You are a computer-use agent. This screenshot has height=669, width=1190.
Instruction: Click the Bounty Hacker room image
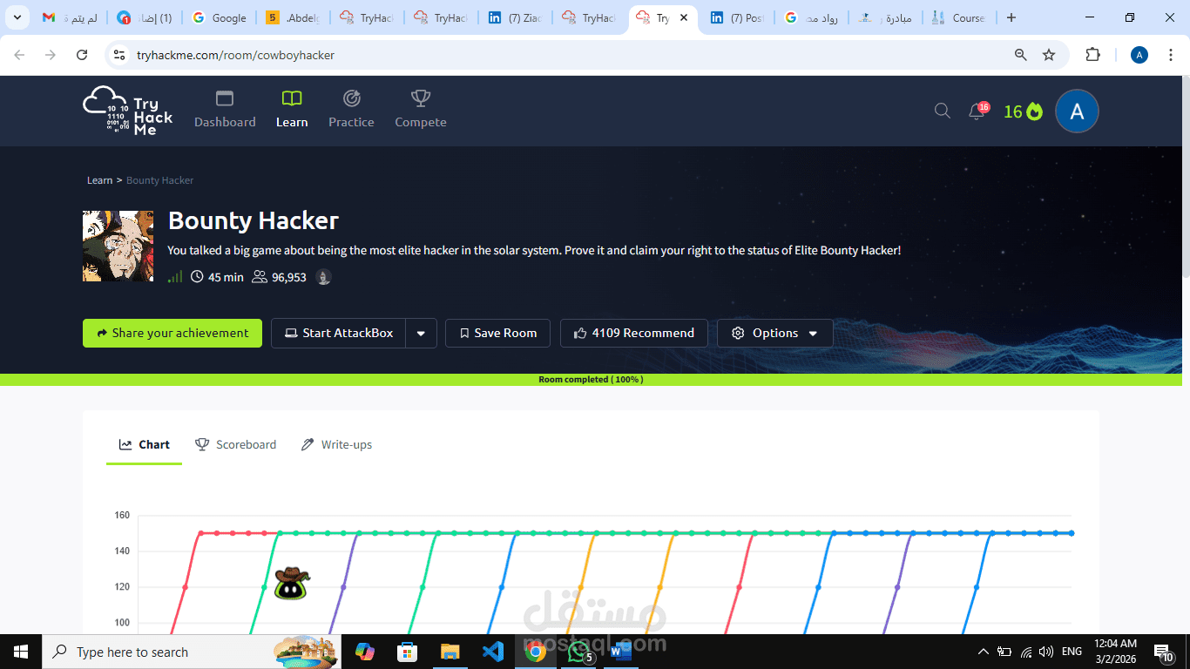[x=118, y=246]
